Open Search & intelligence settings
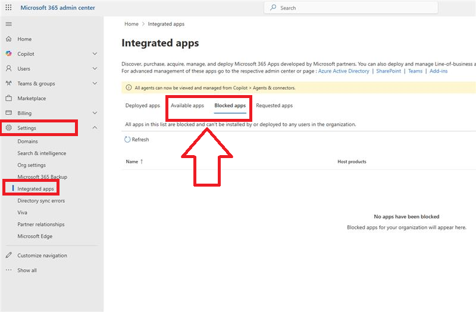This screenshot has height=312, width=476. click(x=42, y=153)
